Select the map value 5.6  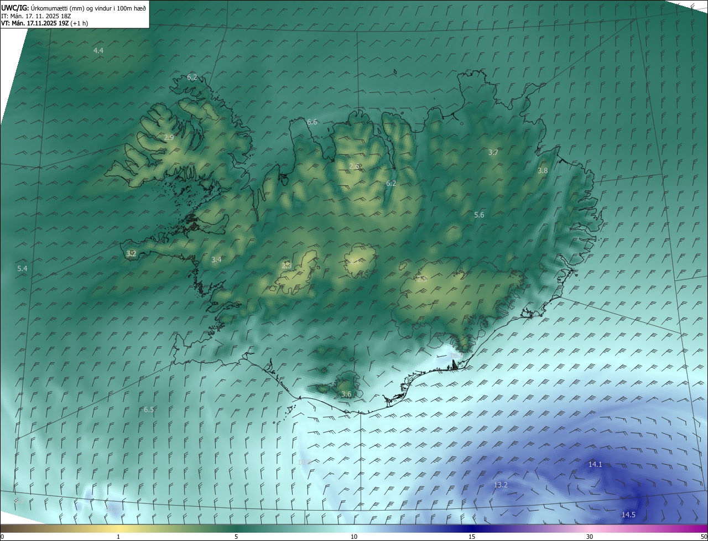[479, 215]
